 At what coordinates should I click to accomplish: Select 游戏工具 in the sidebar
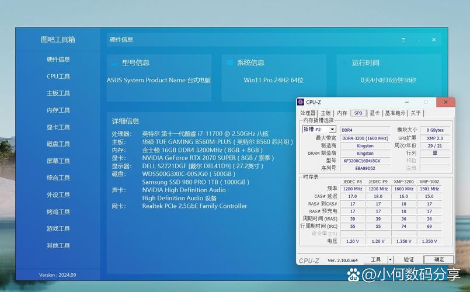(x=58, y=229)
